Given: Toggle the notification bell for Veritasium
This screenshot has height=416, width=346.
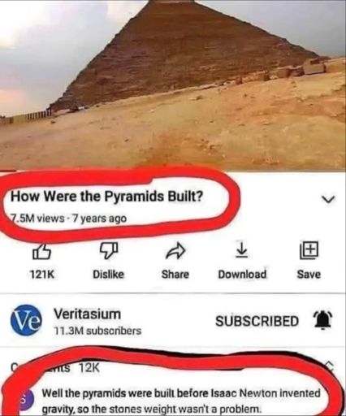Looking at the screenshot, I should (323, 320).
